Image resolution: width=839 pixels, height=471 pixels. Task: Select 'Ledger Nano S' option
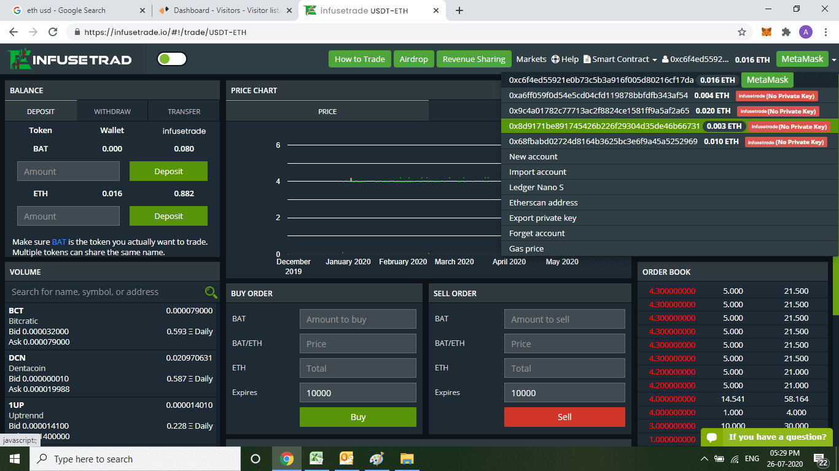669,187
